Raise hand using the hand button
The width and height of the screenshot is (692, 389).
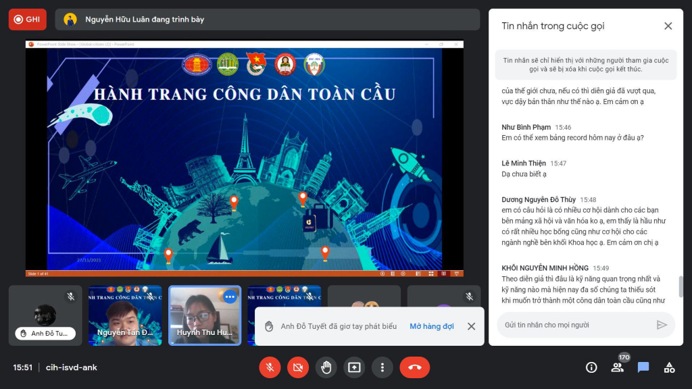[x=326, y=367]
